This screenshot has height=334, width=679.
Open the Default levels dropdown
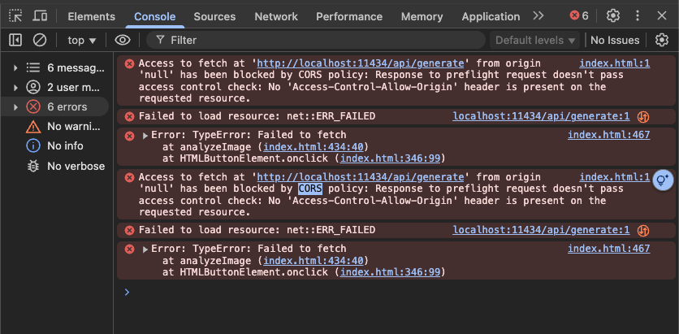pos(535,40)
